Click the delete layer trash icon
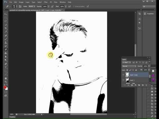159x119 pixels. tap(146, 85)
